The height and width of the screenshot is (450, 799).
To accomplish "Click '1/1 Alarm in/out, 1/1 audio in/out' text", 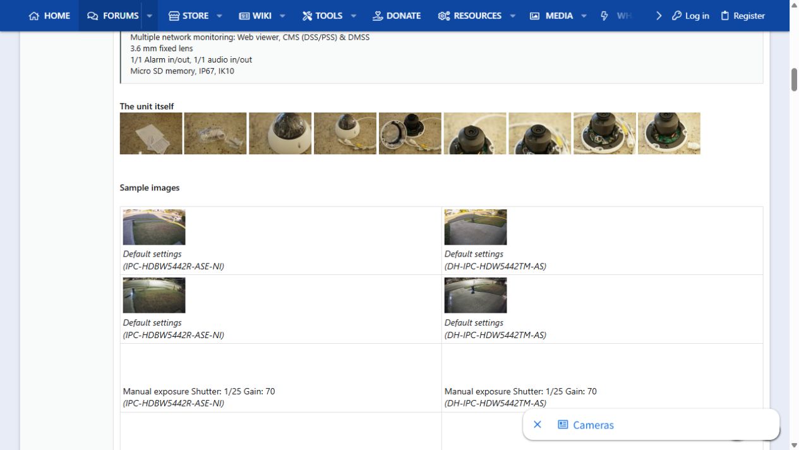I will 191,60.
